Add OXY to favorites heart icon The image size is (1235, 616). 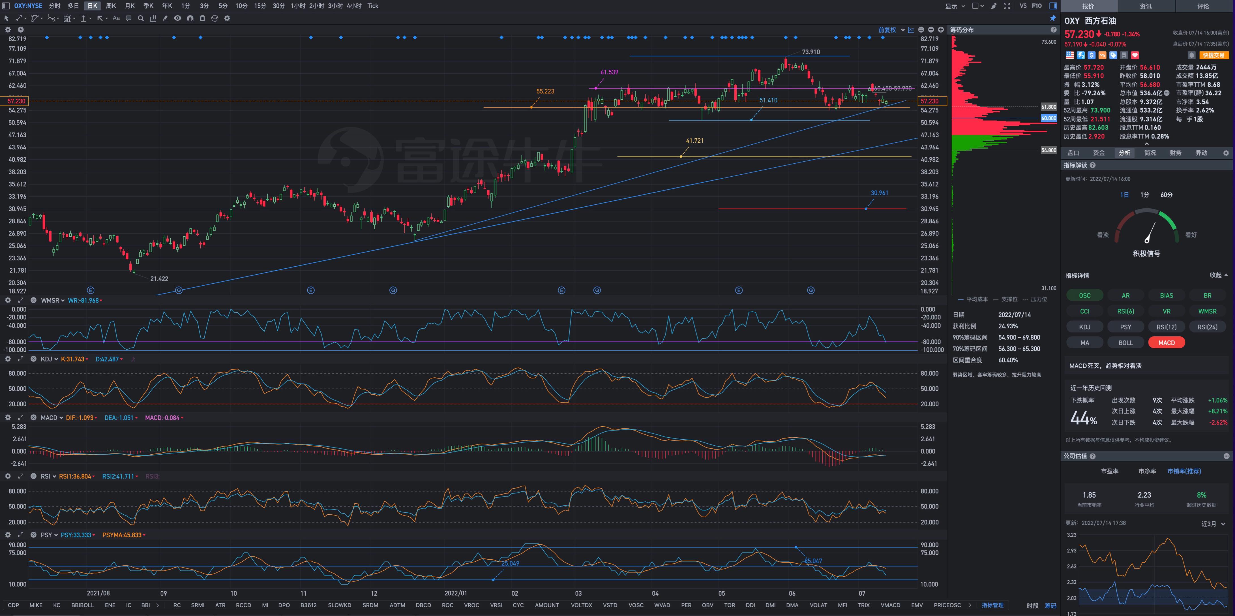pos(1135,55)
